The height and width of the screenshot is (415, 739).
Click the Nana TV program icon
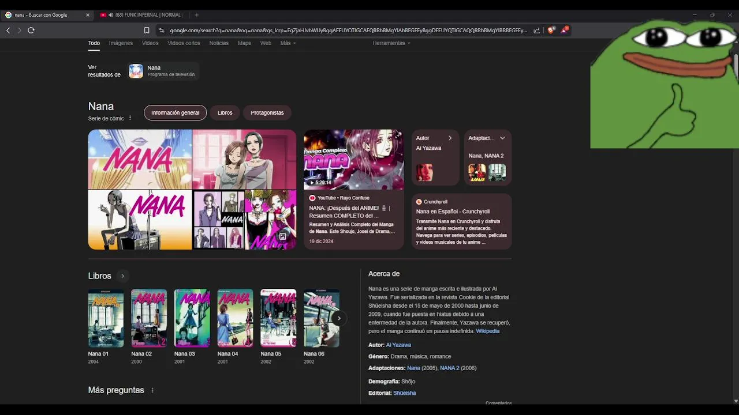(x=136, y=71)
